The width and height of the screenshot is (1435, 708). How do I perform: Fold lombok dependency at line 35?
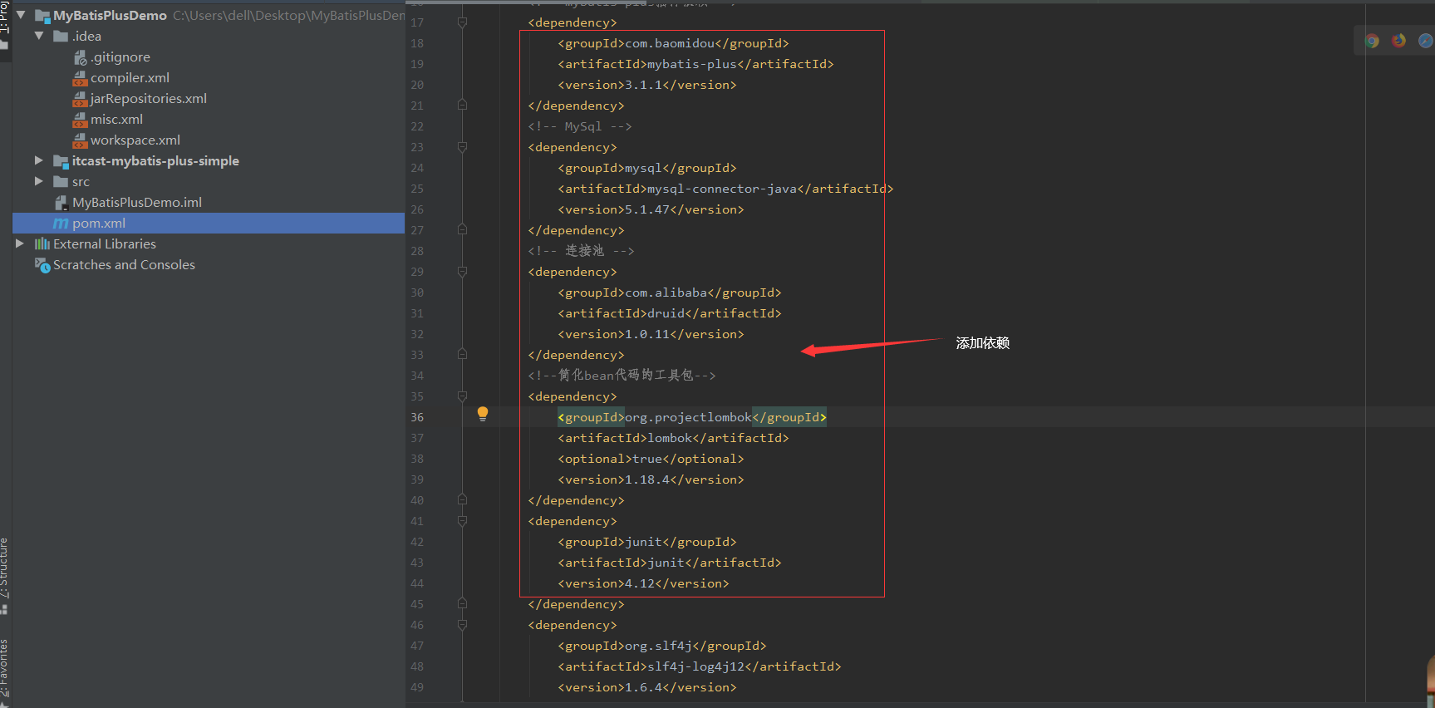click(x=462, y=396)
